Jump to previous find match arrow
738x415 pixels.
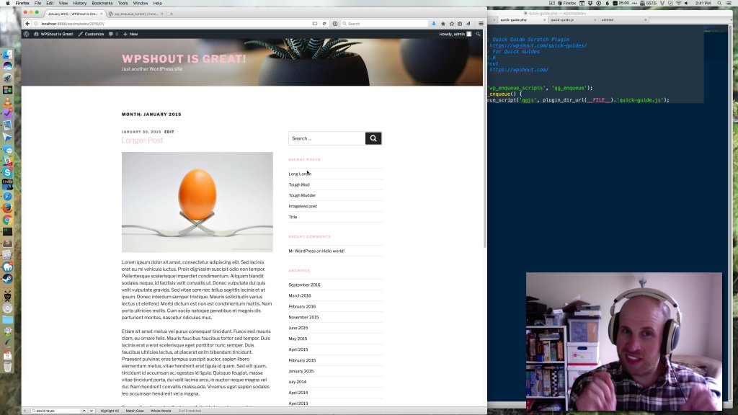(84, 411)
